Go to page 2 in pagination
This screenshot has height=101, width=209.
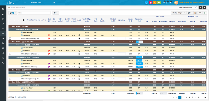click(183, 97)
